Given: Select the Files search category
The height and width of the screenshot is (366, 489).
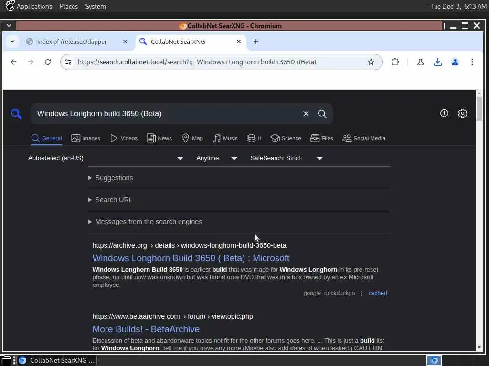Looking at the screenshot, I should 322,138.
